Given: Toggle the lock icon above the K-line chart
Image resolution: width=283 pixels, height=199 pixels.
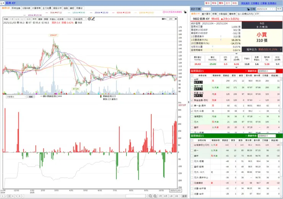Looking at the screenshot, I should tap(185, 12).
